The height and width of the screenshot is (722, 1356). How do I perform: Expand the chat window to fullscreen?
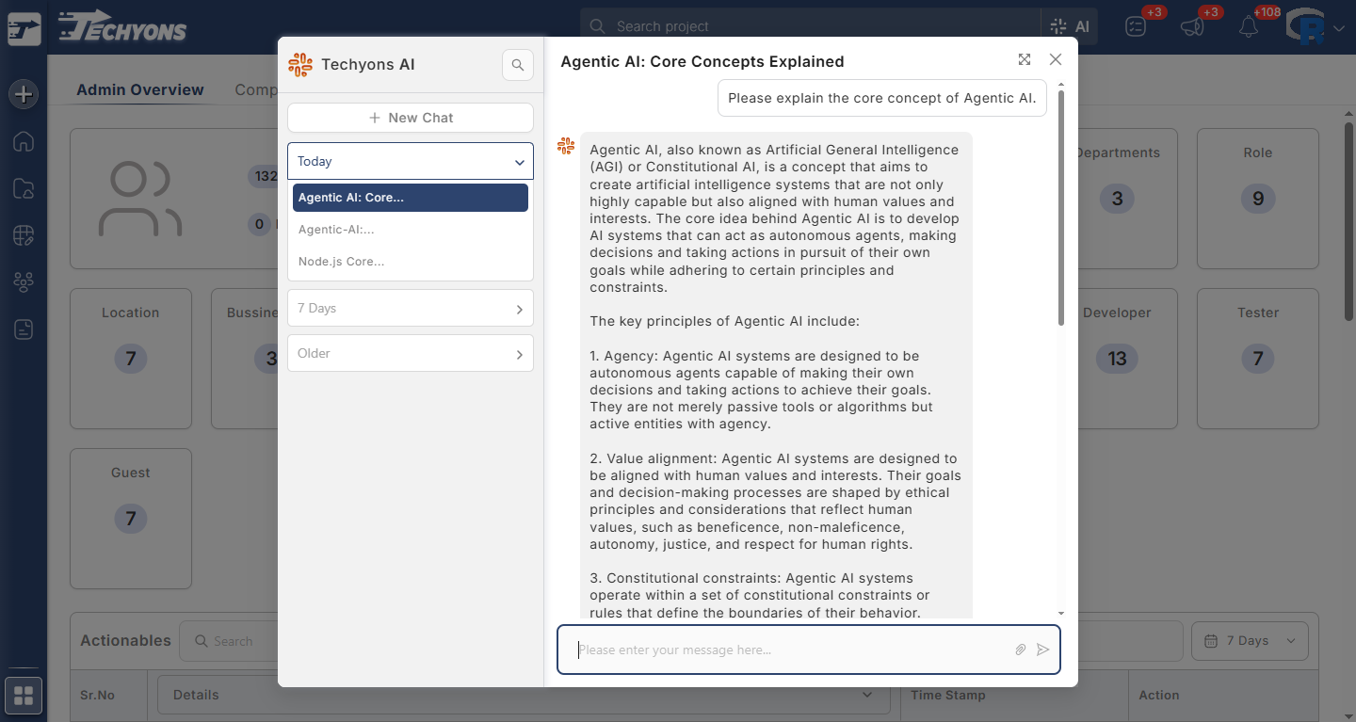coord(1025,59)
